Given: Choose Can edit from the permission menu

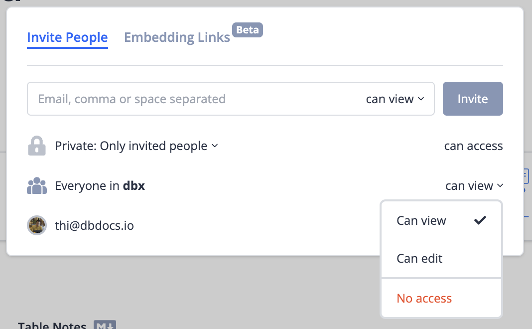Looking at the screenshot, I should point(419,258).
